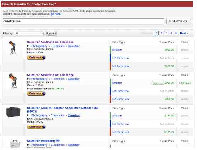Go to results page 2
The width and height of the screenshot is (197, 150).
tap(162, 33)
